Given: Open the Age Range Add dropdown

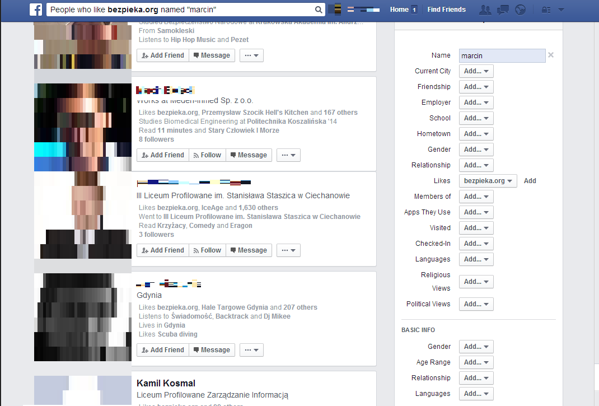Looking at the screenshot, I should (476, 362).
